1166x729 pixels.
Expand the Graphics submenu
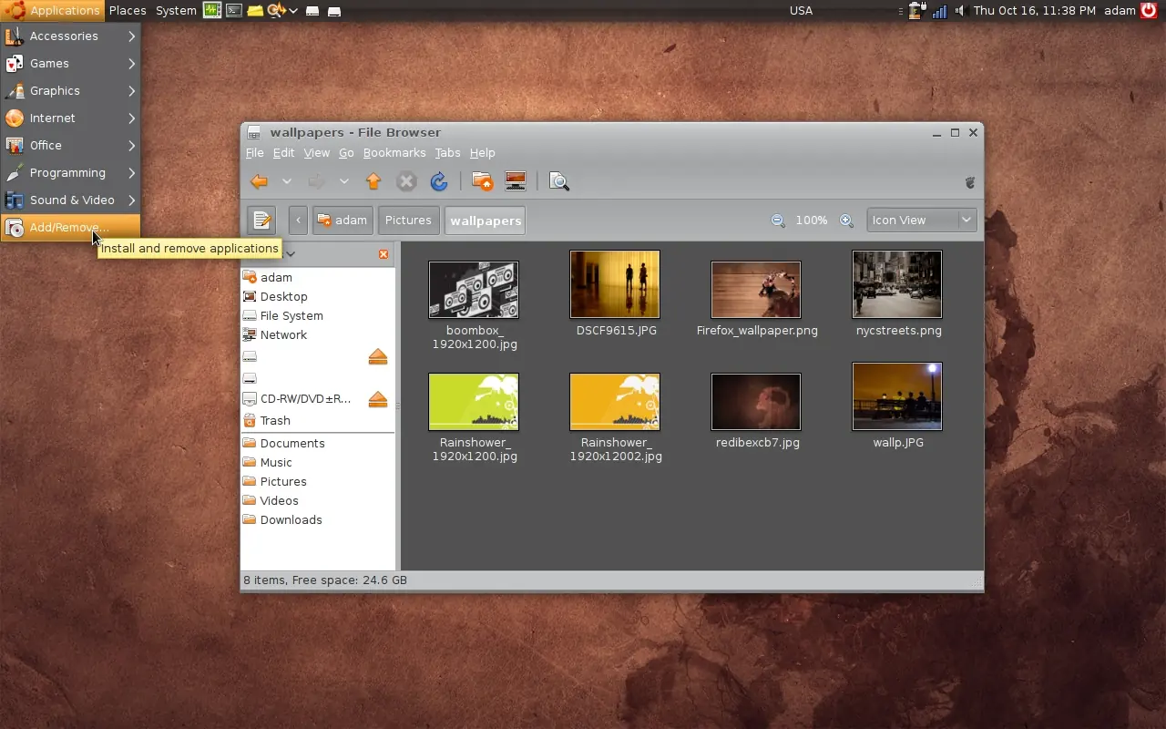[x=70, y=91]
